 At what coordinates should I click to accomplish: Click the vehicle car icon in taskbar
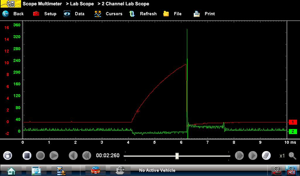[96, 171]
